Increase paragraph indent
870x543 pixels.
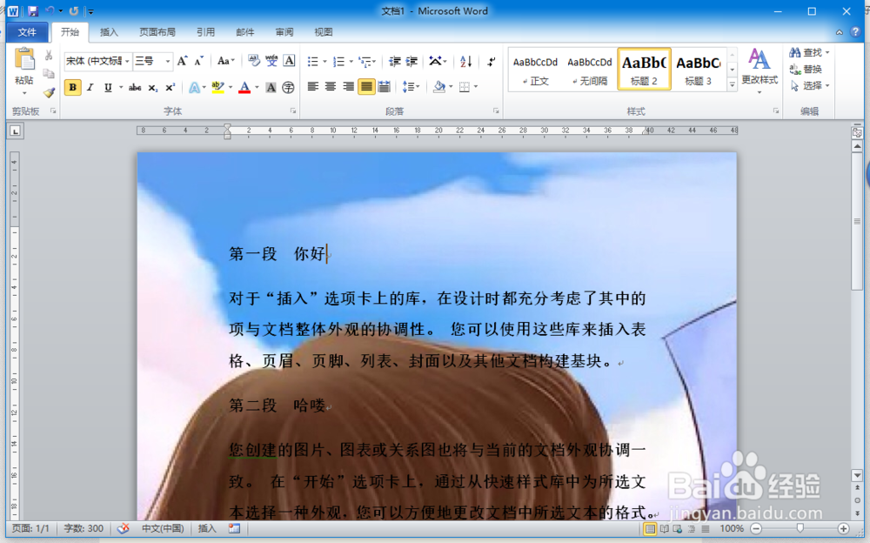pyautogui.click(x=412, y=61)
